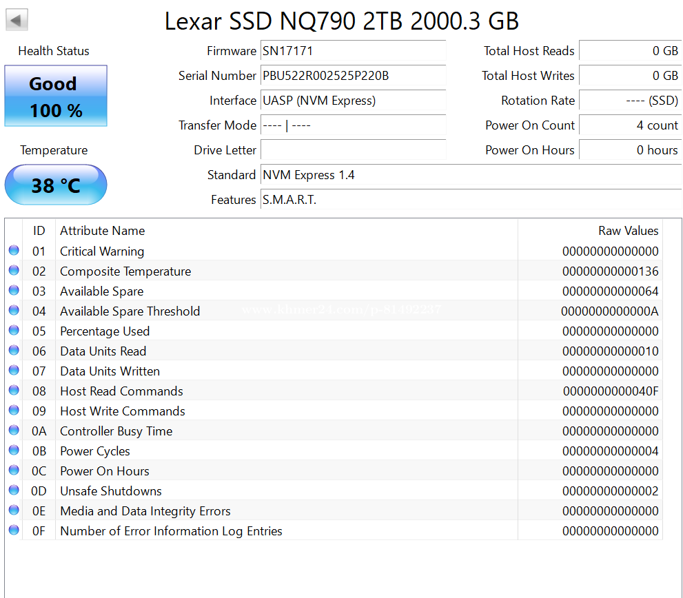The height and width of the screenshot is (598, 683).
Task: Click the 38 °C temperature button
Action: 56,185
